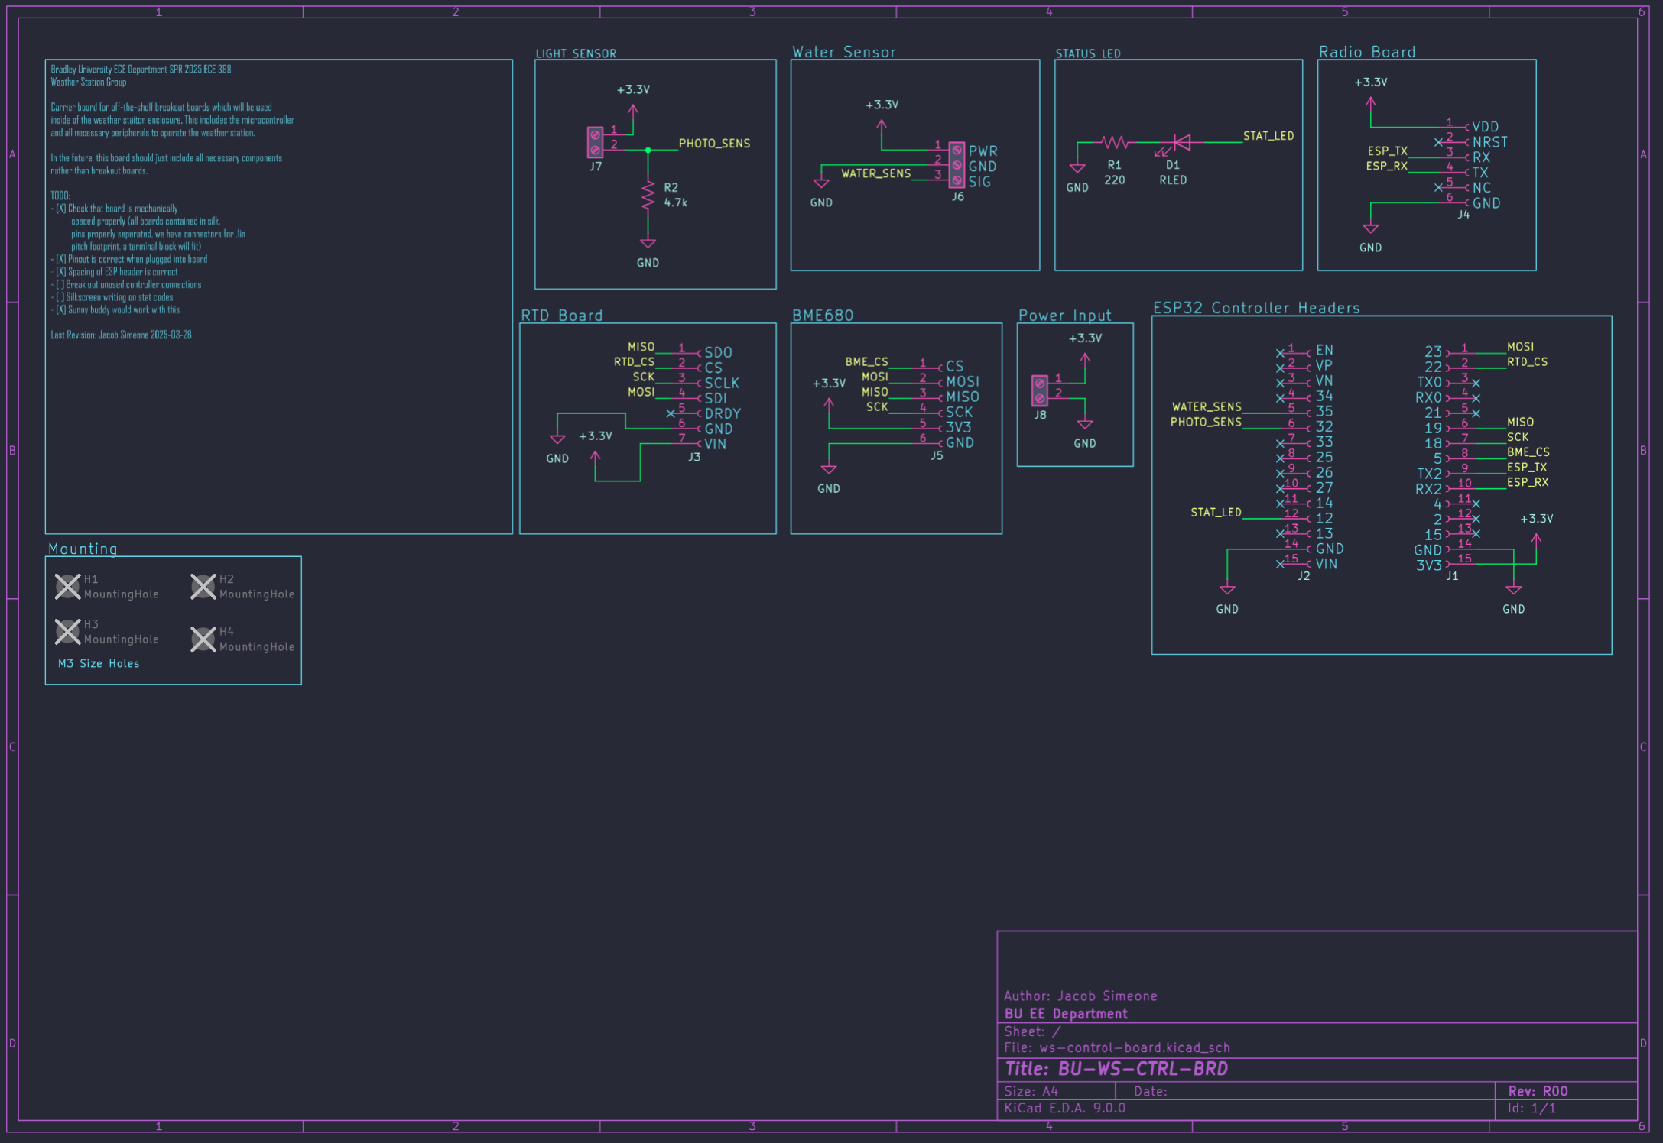This screenshot has height=1143, width=1663.
Task: Click the 'M3 Size Holes' text note
Action: 99,664
